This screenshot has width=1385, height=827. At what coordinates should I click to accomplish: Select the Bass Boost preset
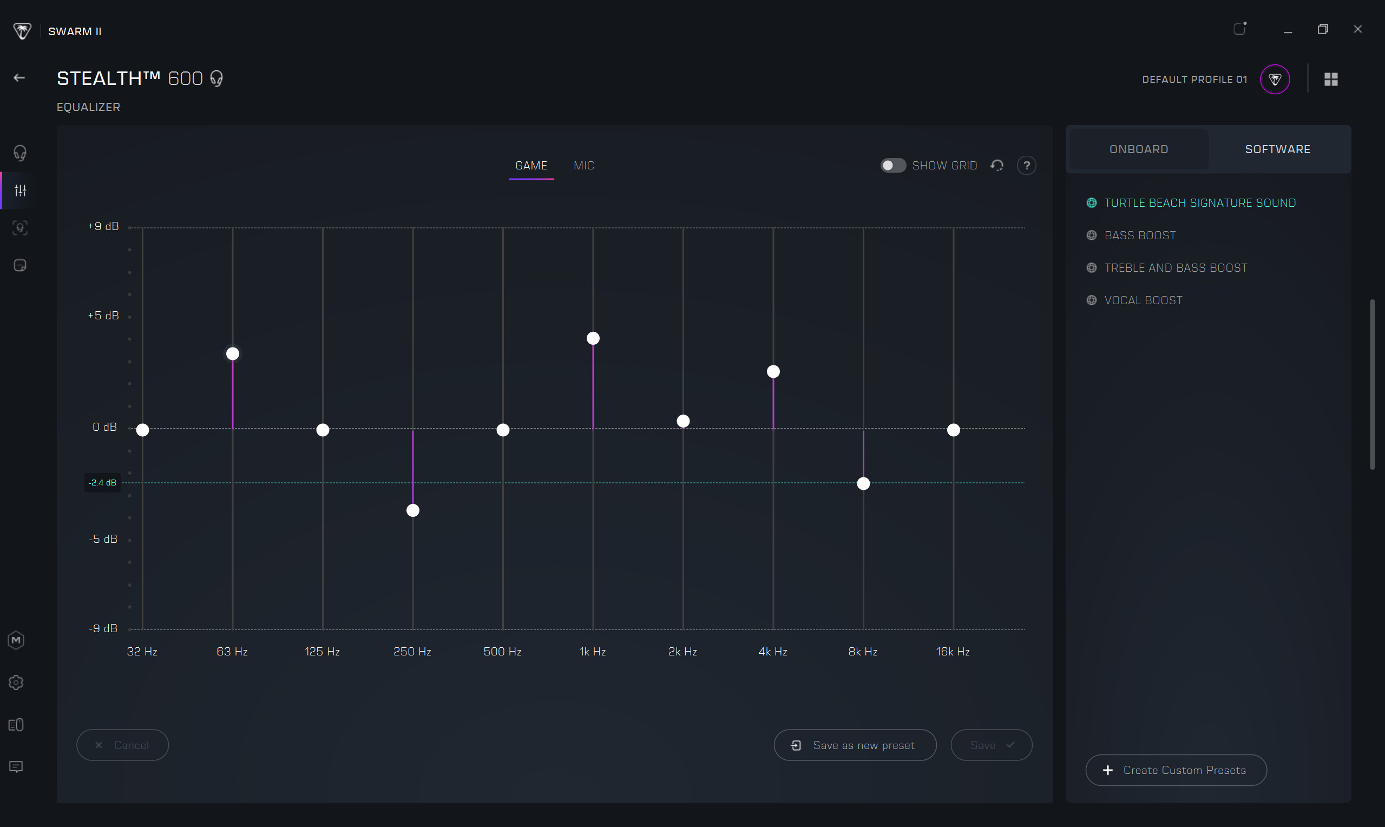(x=1140, y=235)
